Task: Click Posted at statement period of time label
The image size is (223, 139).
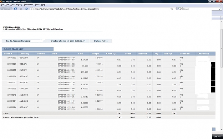Action: 21,117
